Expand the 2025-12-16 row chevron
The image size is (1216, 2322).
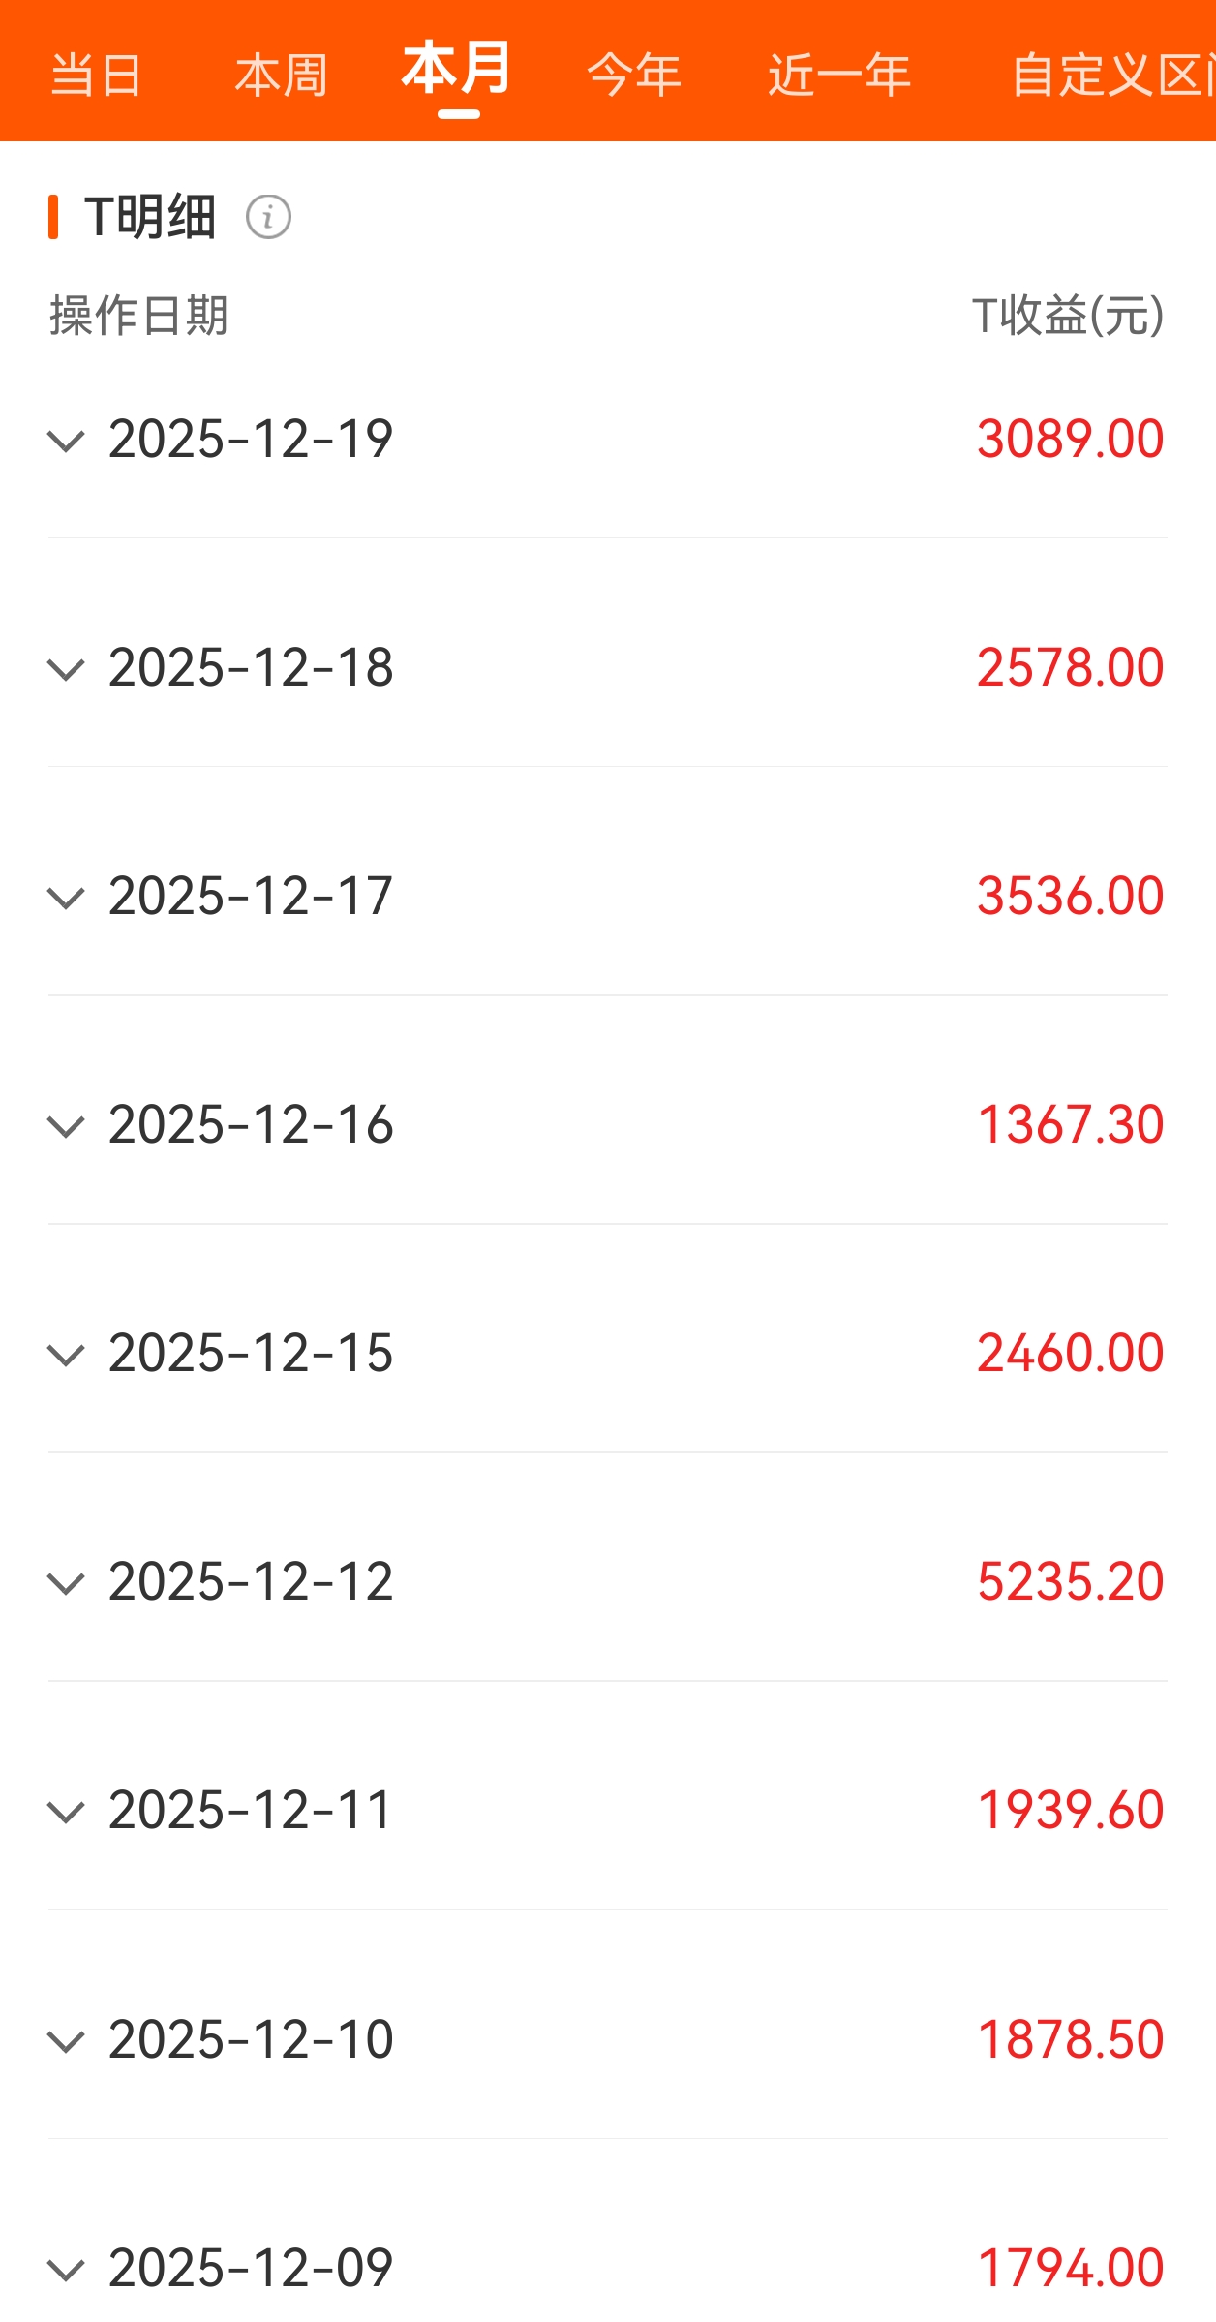66,1127
